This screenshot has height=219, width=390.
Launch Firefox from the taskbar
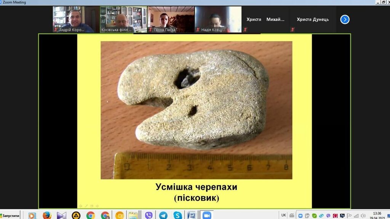[47, 216]
